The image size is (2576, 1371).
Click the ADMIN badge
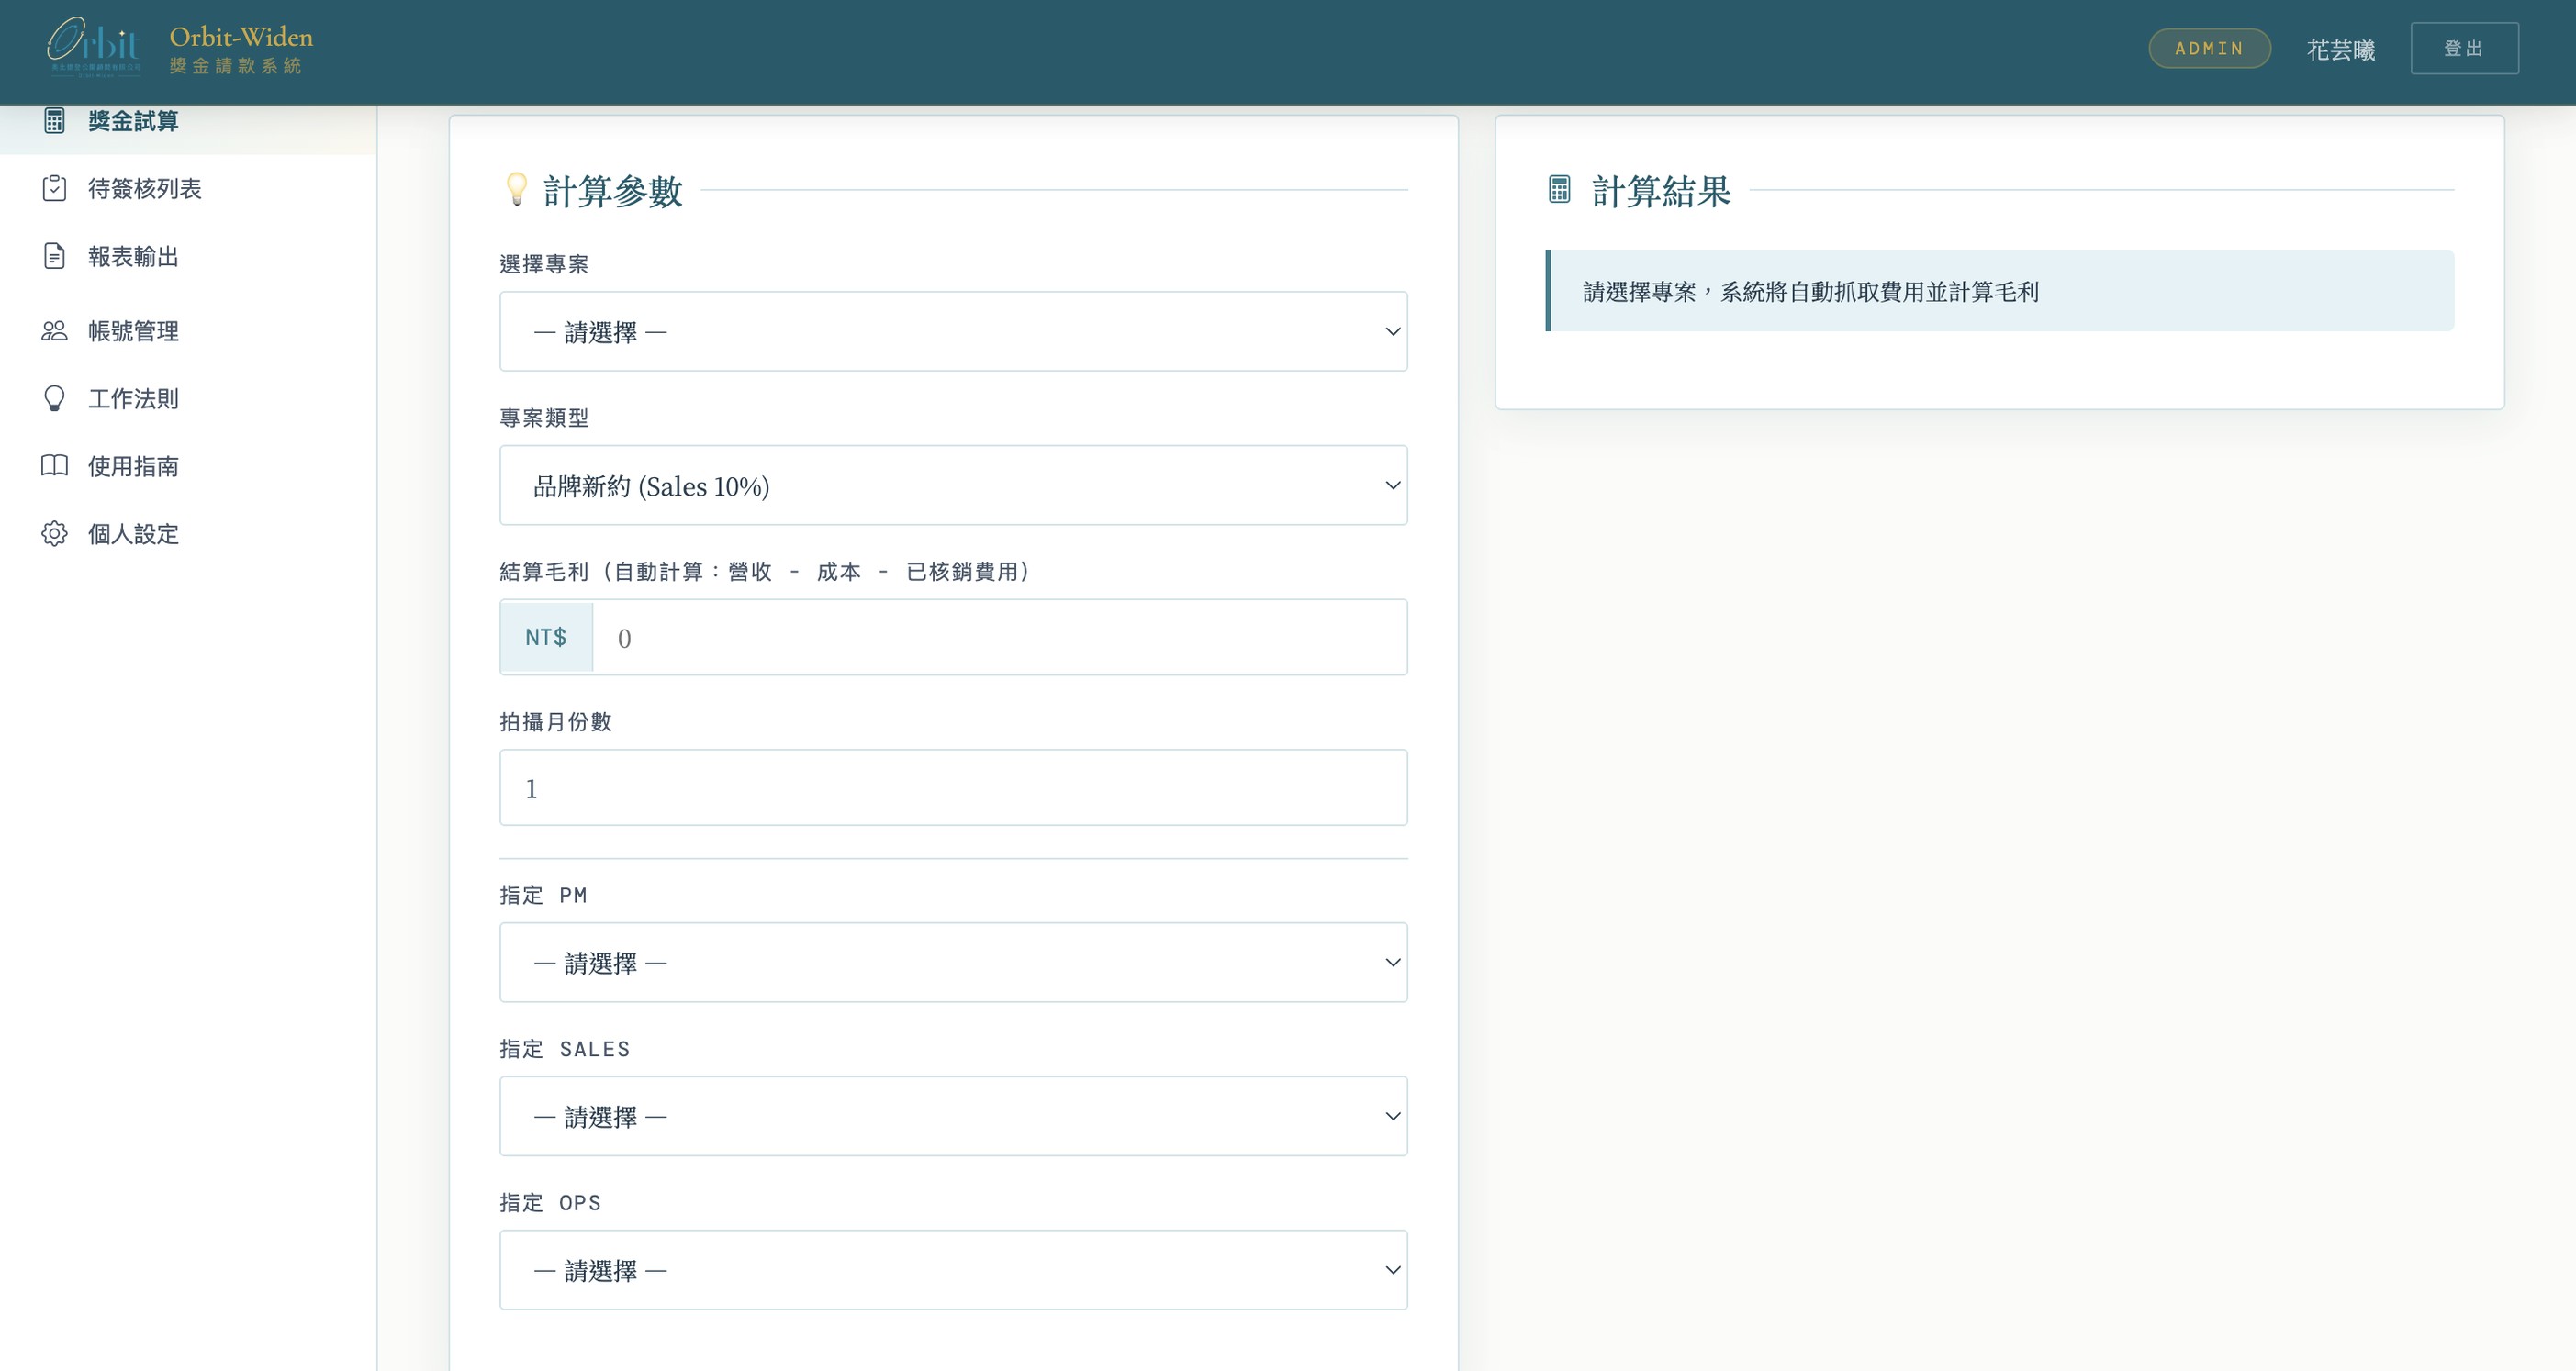pyautogui.click(x=2208, y=48)
